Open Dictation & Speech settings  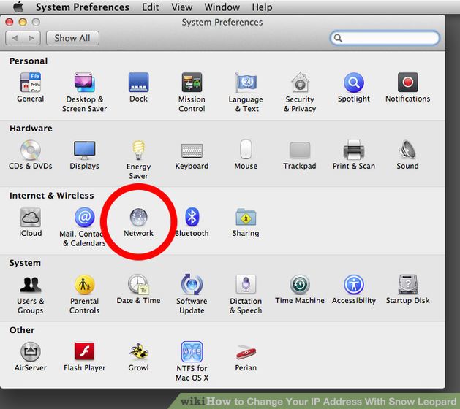click(x=246, y=294)
